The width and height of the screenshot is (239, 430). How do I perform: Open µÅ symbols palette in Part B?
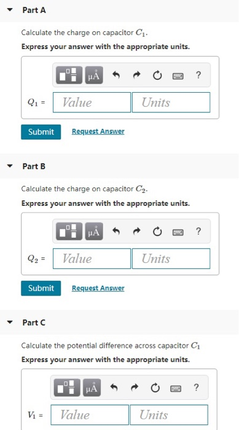pyautogui.click(x=94, y=231)
